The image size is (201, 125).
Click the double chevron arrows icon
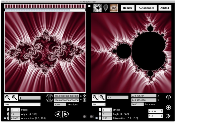coord(168,116)
